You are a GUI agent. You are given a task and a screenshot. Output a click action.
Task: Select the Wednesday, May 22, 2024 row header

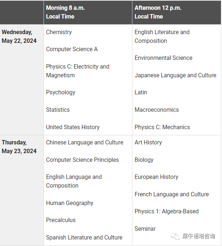[x=19, y=36]
